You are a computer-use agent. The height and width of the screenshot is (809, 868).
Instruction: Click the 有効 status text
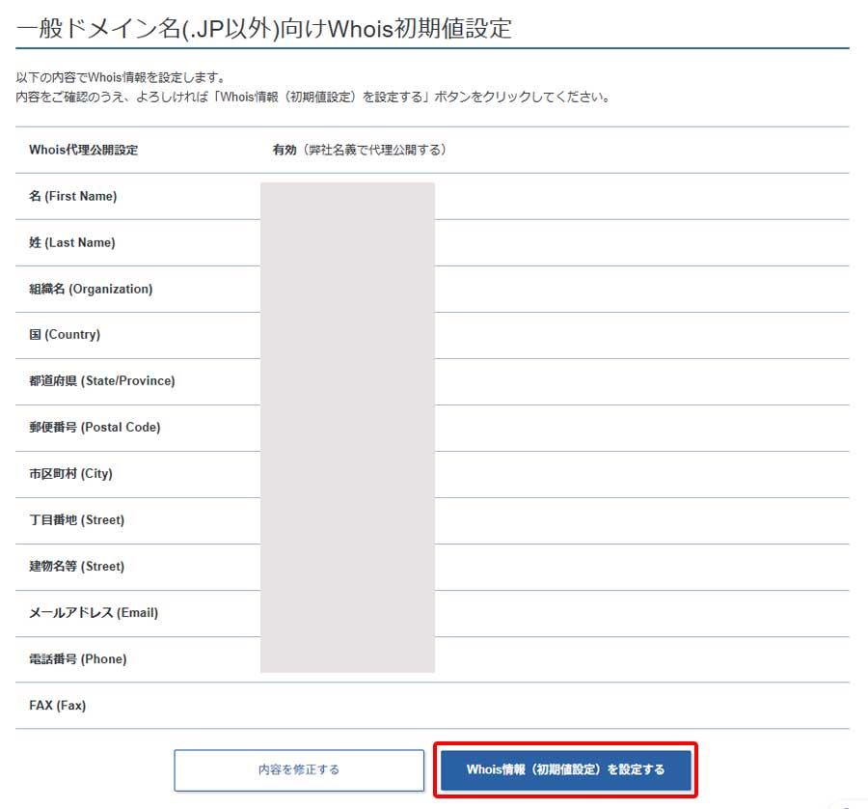[277, 150]
